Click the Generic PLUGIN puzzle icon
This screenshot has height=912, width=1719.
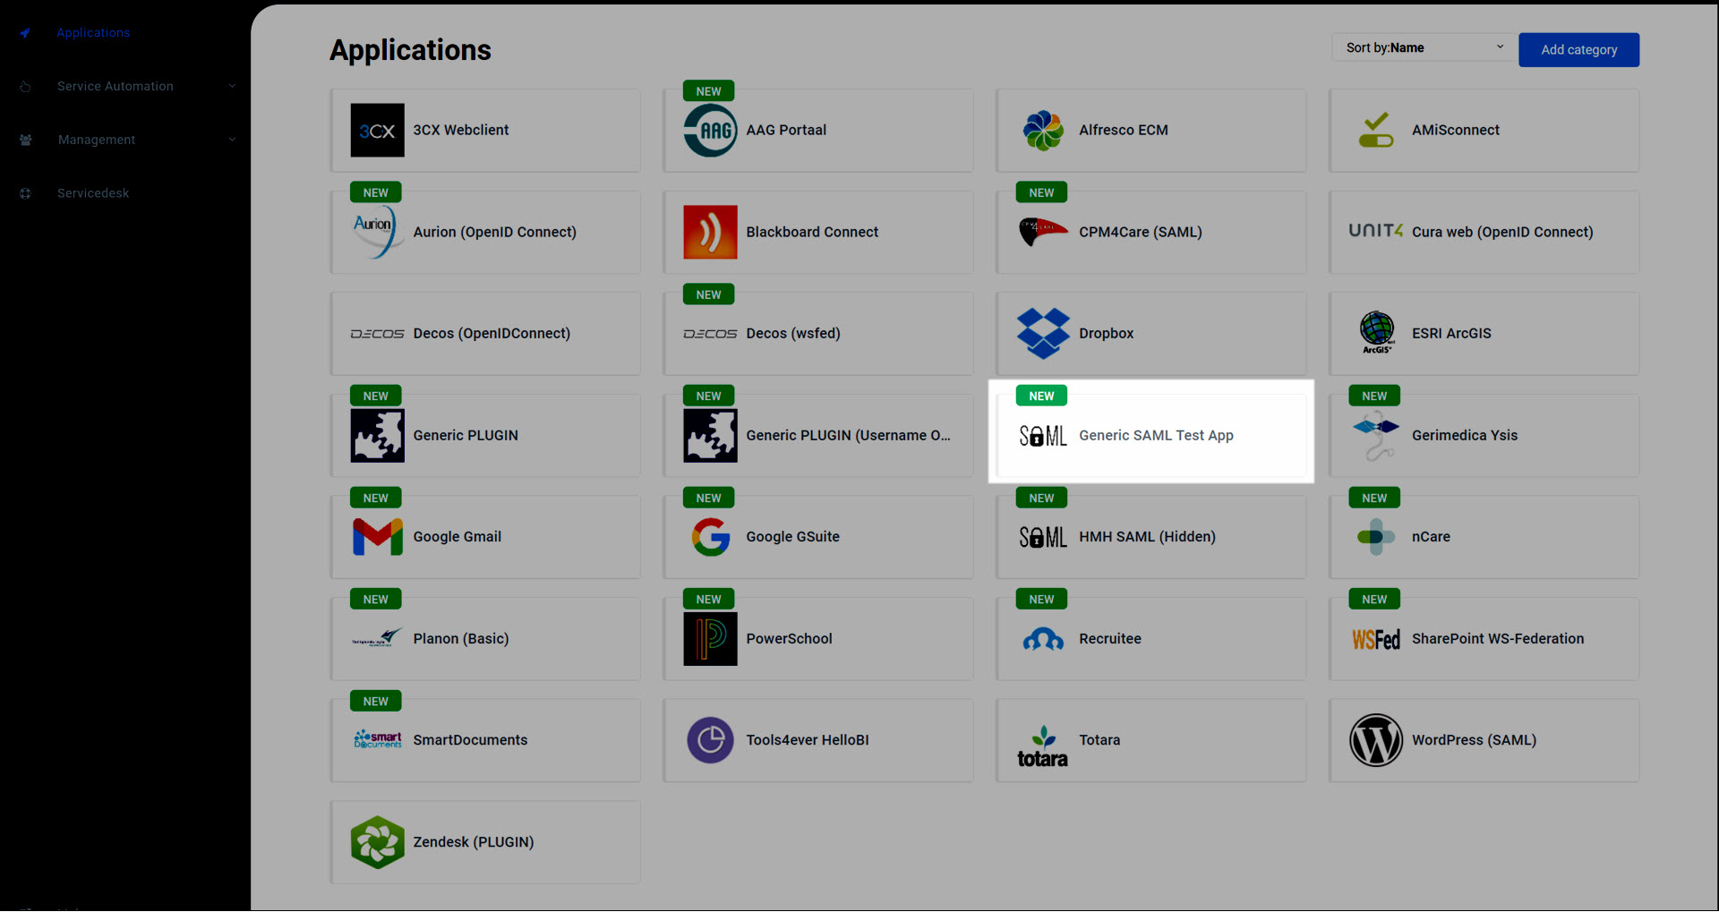[377, 435]
